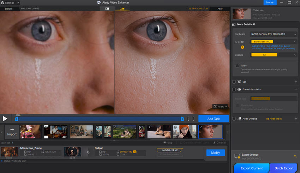Click the Aiarty Video Enhancer logo icon

[99, 2]
